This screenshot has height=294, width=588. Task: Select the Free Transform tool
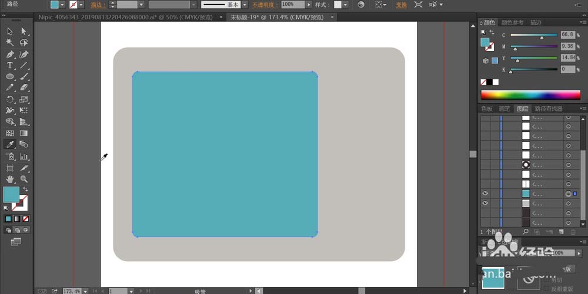click(x=24, y=111)
